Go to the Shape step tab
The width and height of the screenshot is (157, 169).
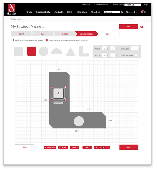pyautogui.click(x=21, y=34)
